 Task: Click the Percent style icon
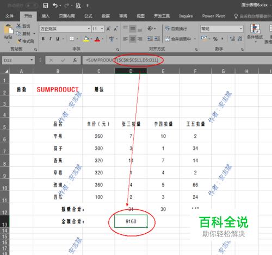click(x=215, y=39)
